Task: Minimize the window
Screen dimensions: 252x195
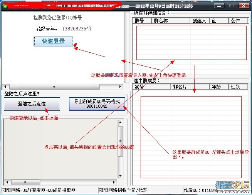Action: pos(219,6)
